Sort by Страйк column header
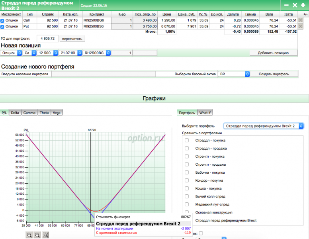309x239 pixels. click(48, 14)
